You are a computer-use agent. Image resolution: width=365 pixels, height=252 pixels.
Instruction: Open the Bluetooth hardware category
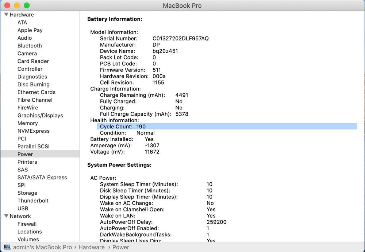[30, 46]
